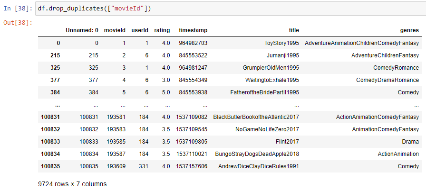Click the userId column header
Viewport: 426px width, 191px height.
pyautogui.click(x=140, y=30)
